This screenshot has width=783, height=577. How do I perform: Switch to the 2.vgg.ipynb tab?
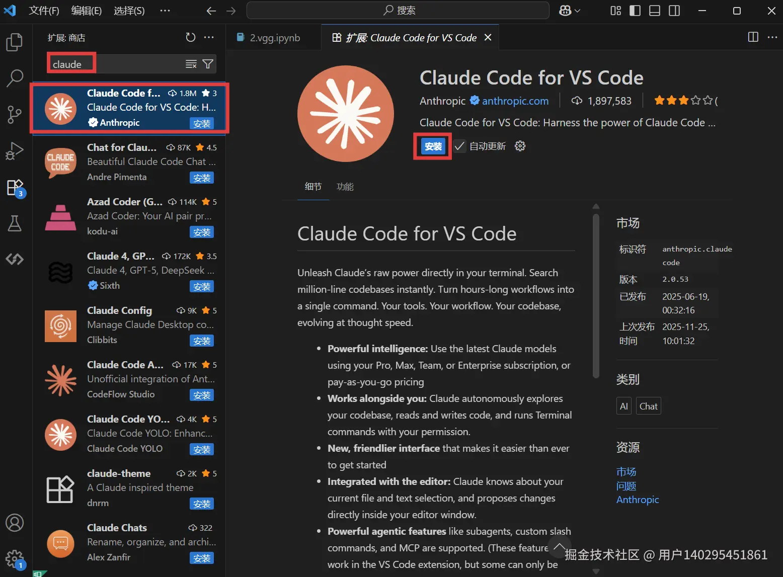coord(274,38)
